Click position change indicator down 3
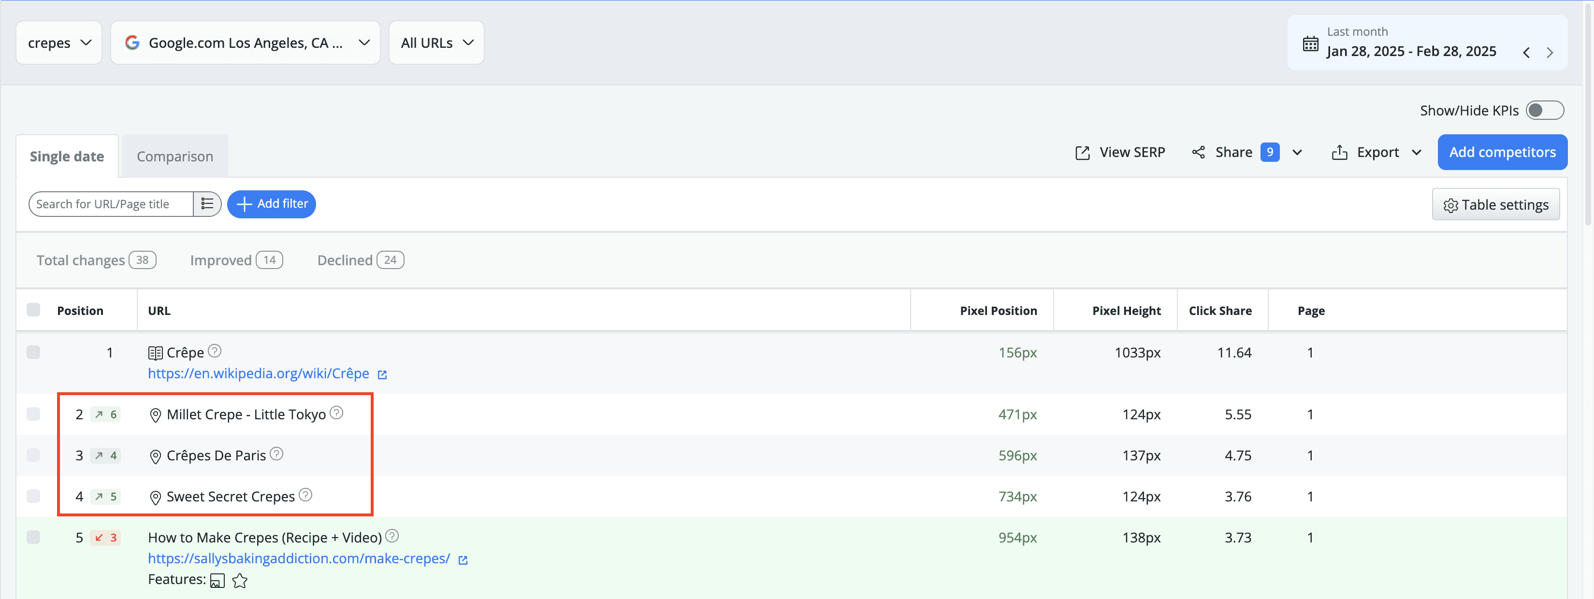This screenshot has width=1594, height=599. tap(106, 538)
